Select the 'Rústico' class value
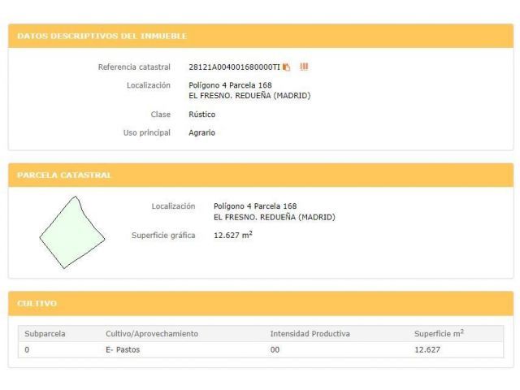This screenshot has height=390, width=520. (202, 115)
